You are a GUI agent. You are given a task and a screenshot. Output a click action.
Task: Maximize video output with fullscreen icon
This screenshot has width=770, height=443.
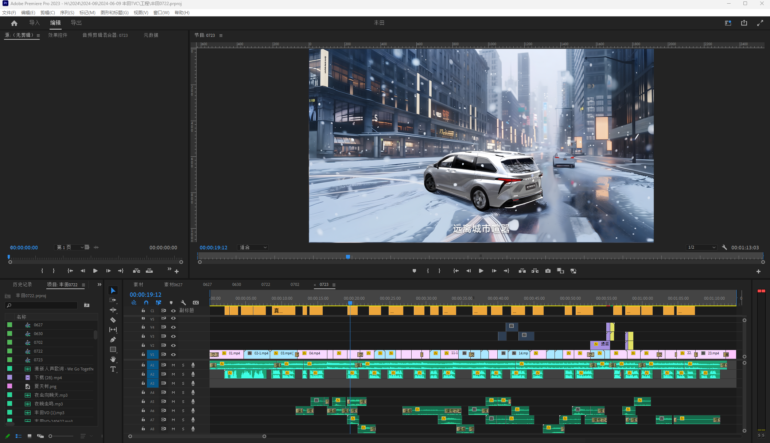click(x=760, y=23)
